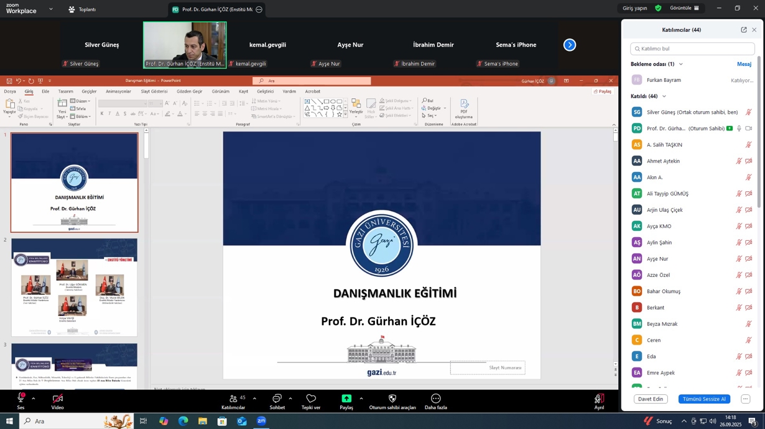Click the Yeni Slayt new slide icon
Image resolution: width=765 pixels, height=429 pixels.
[x=62, y=104]
